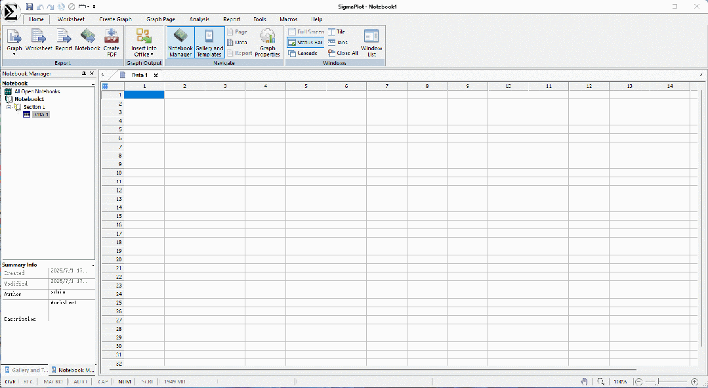708x388 pixels.
Task: Click the Description field in Summary Info
Action: coord(72,311)
